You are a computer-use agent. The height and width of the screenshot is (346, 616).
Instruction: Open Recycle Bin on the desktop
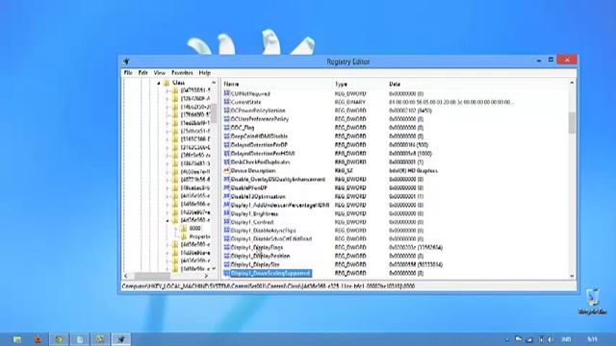(x=593, y=301)
